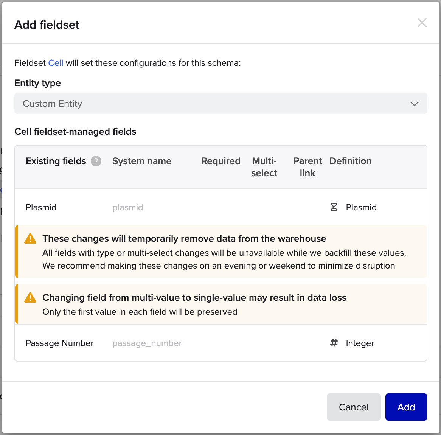Click the plasmid system name field
This screenshot has width=441, height=435.
(127, 207)
